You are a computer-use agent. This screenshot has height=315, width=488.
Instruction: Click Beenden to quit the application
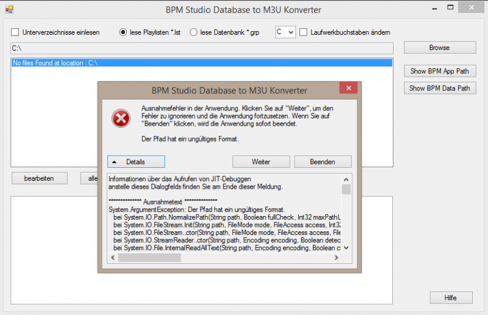pyautogui.click(x=323, y=162)
